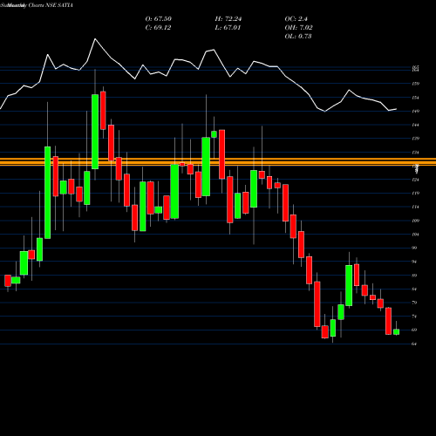Screen dimensions: 436x436
Task: Click the 'OC: 2.4' reading
Action: pos(296,19)
